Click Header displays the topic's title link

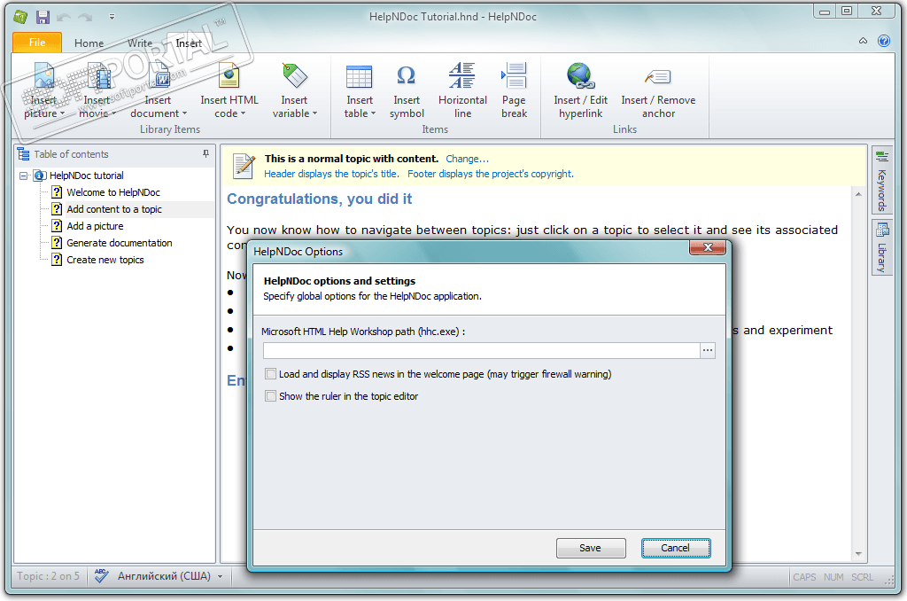[331, 174]
